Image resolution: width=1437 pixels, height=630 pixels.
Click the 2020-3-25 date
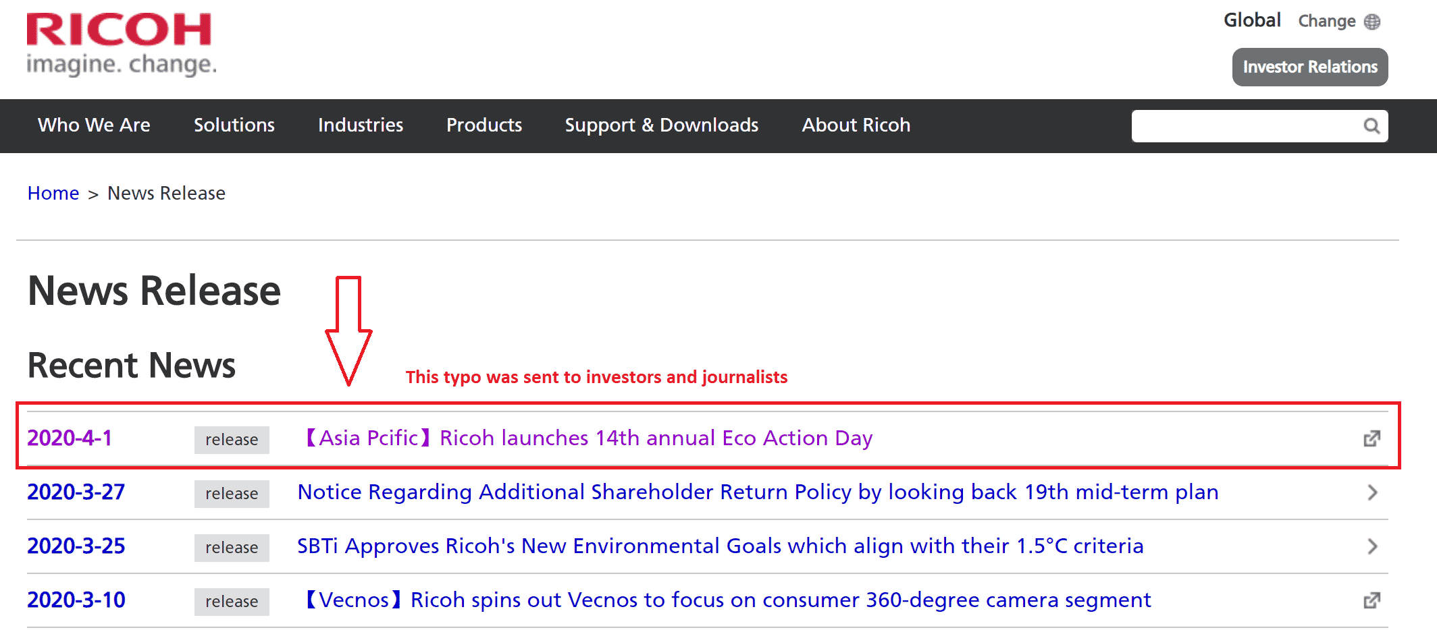click(x=76, y=546)
